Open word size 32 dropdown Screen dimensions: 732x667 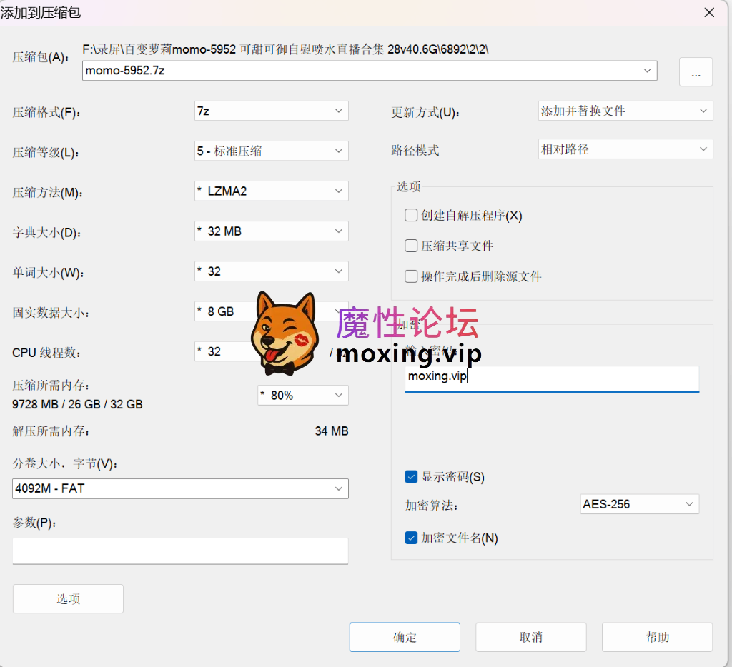(x=271, y=271)
